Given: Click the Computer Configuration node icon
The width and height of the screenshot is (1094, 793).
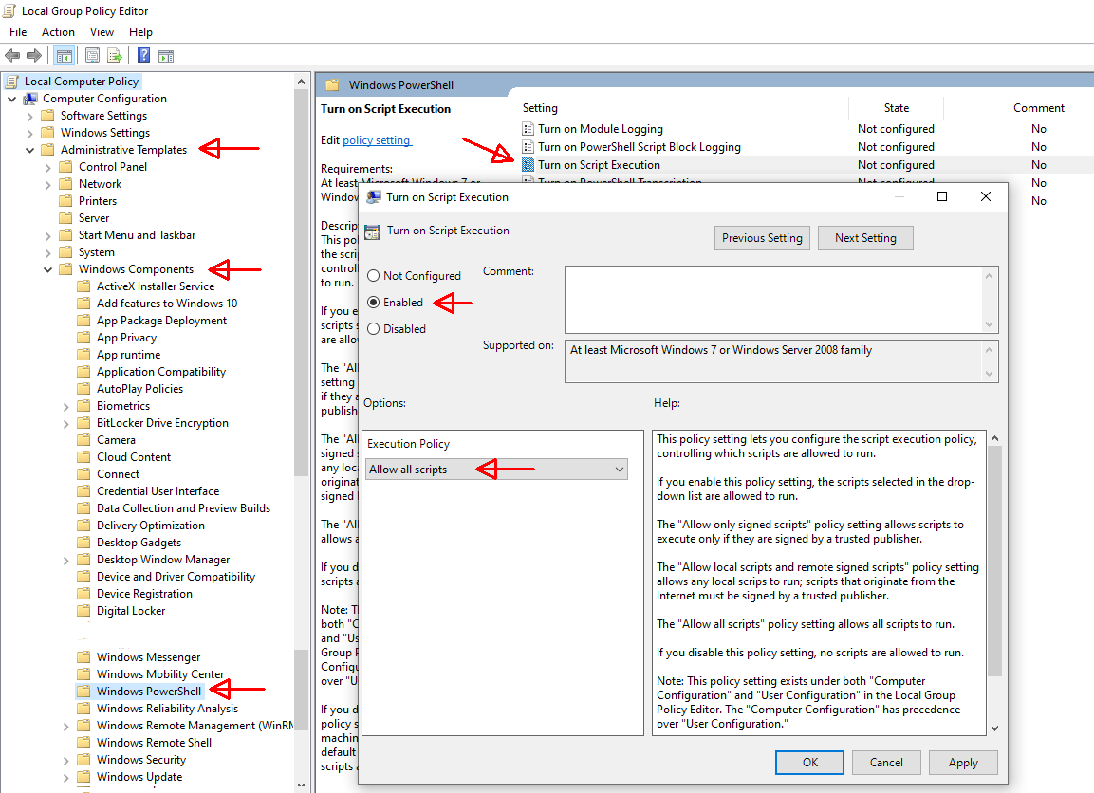Looking at the screenshot, I should [x=30, y=99].
